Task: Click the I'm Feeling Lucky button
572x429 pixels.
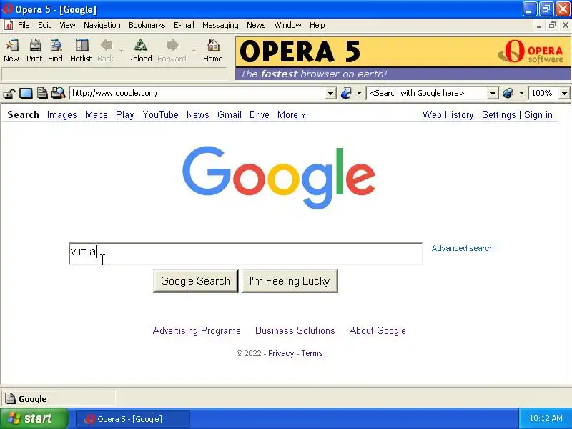Action: pos(290,281)
